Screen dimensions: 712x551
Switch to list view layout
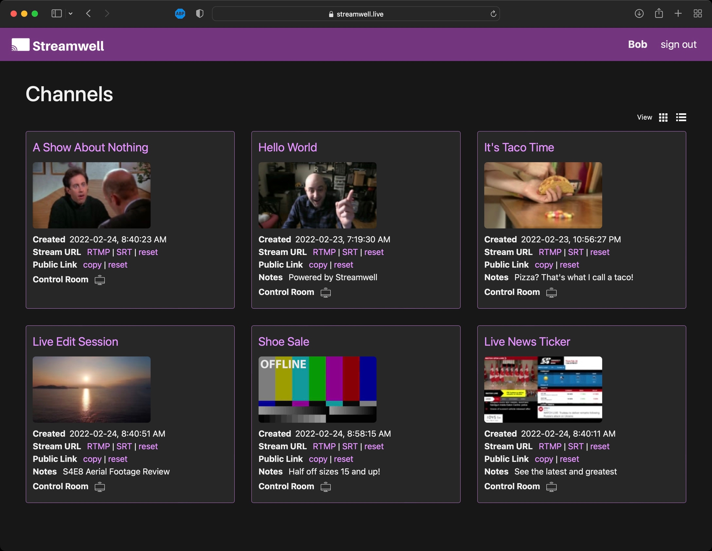681,117
